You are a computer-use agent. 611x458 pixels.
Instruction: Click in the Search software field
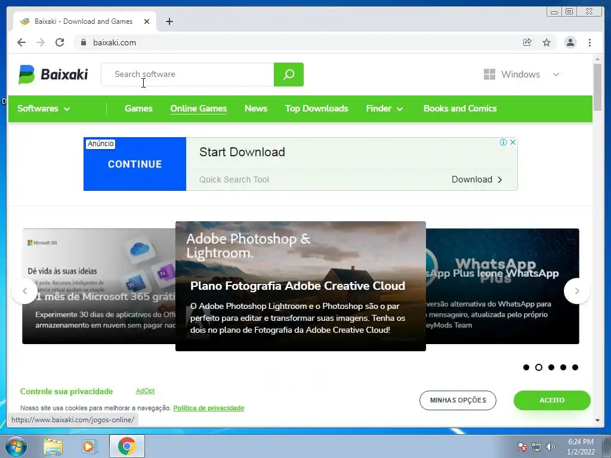click(187, 75)
